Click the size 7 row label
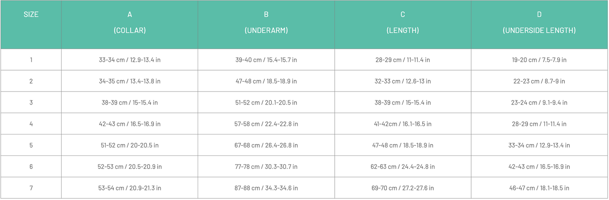 point(31,188)
